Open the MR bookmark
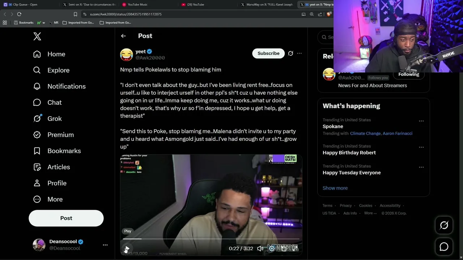The height and width of the screenshot is (260, 463). click(54, 22)
